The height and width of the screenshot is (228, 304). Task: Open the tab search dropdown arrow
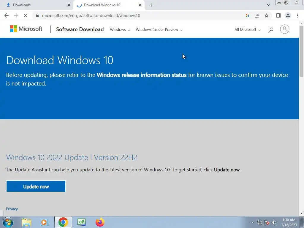click(268, 5)
